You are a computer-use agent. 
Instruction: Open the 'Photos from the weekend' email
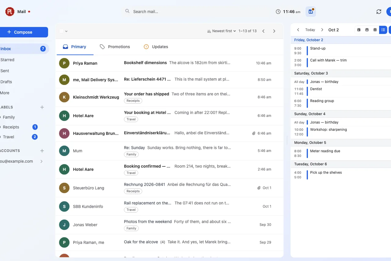pos(170,225)
